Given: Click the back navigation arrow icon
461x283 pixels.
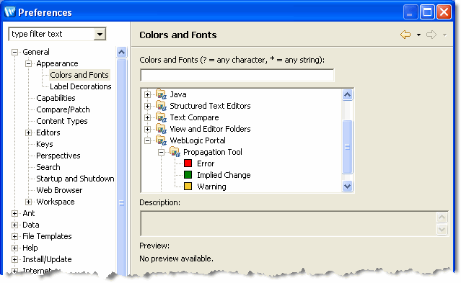Looking at the screenshot, I should click(405, 35).
